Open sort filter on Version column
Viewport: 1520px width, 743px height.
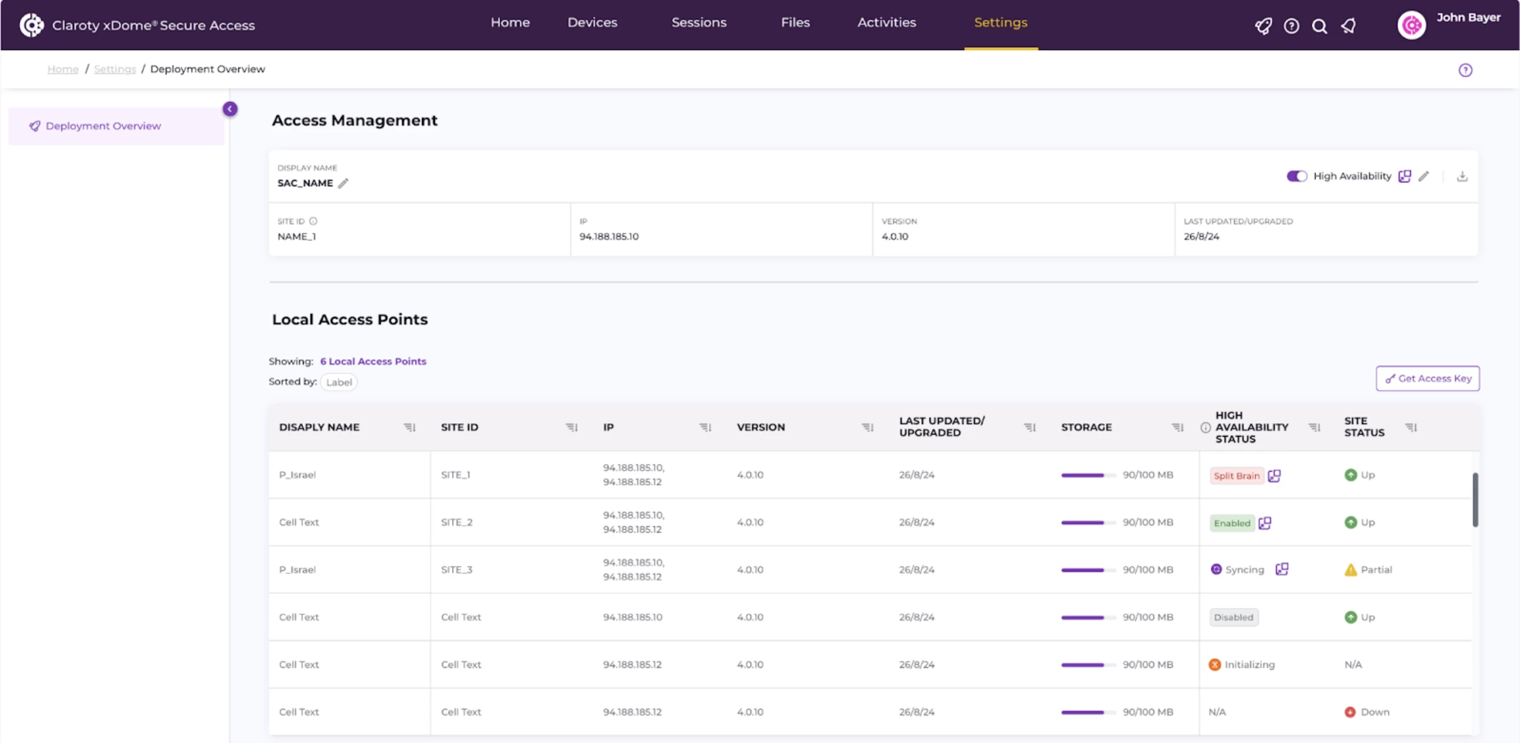867,428
